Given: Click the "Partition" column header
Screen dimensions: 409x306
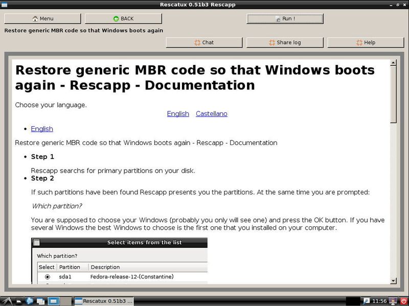Looking at the screenshot, I should pos(70,267).
